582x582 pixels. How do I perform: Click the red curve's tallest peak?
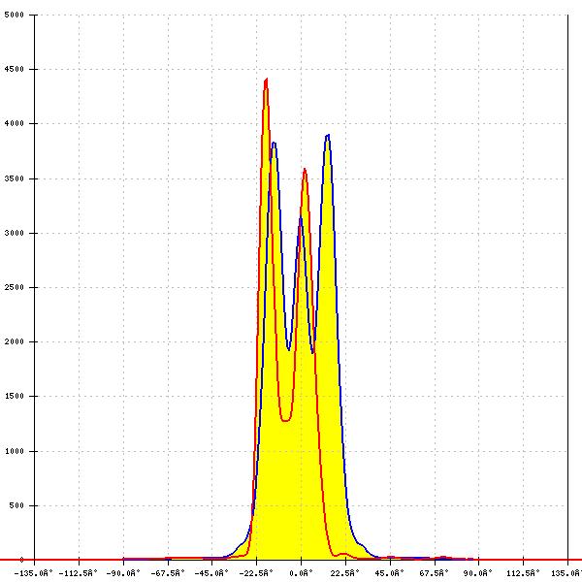coord(266,80)
